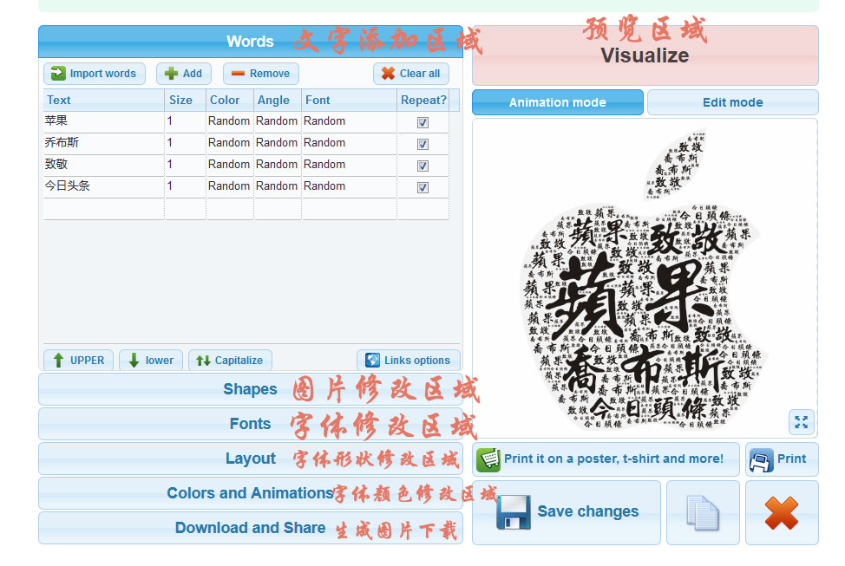Switch to Animation mode tab
Screen dimensions: 845x566
[x=558, y=102]
